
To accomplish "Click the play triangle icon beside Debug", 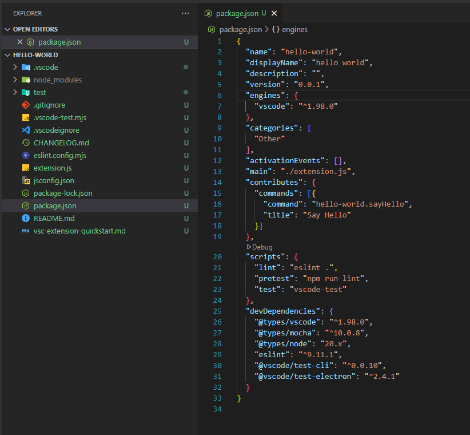I will pyautogui.click(x=249, y=247).
